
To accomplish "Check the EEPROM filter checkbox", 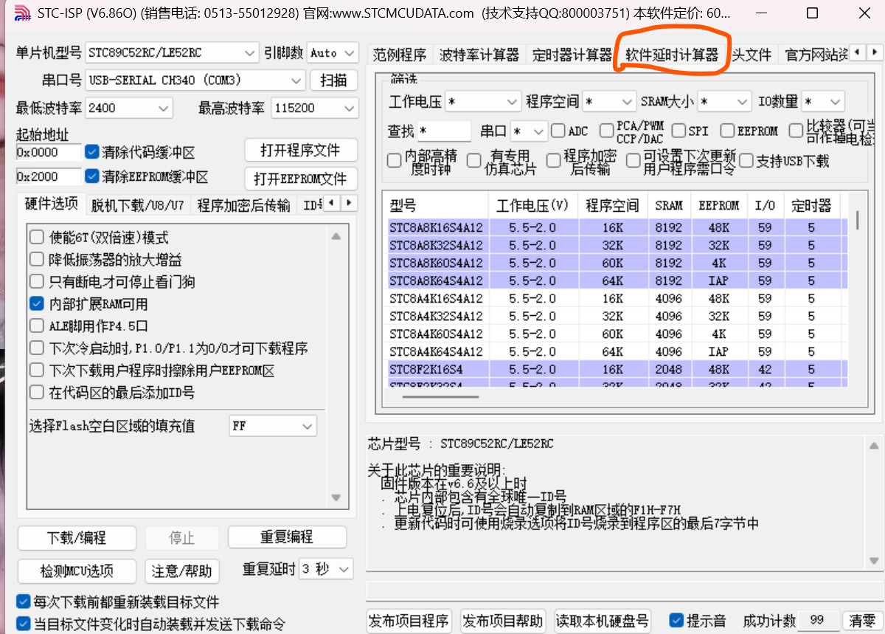I will pyautogui.click(x=726, y=131).
